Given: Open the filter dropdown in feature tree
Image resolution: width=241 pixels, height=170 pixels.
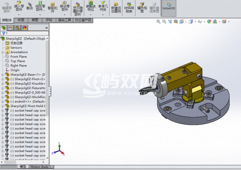Looking at the screenshot, I should click(x=5, y=33).
